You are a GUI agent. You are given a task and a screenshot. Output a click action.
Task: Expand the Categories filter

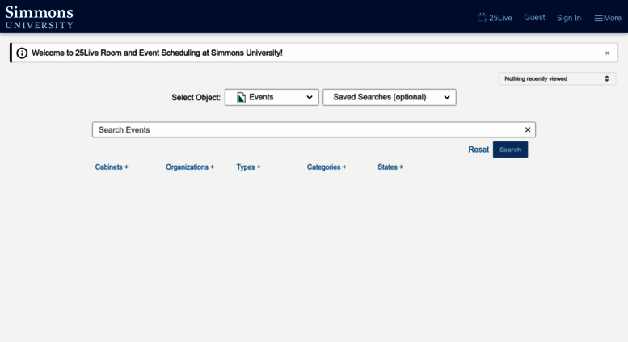(327, 167)
